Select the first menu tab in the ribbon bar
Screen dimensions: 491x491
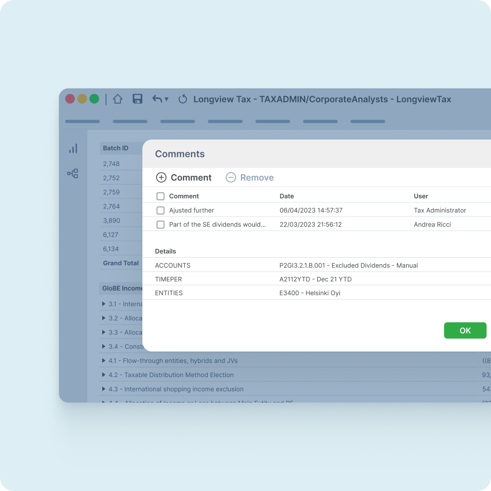(x=82, y=121)
